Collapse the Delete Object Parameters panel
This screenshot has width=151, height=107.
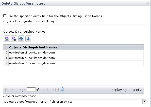click(x=147, y=3)
